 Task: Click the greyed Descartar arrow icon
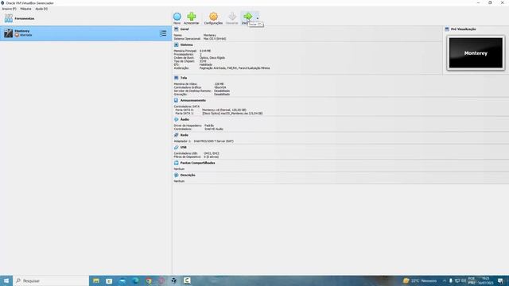(x=232, y=17)
